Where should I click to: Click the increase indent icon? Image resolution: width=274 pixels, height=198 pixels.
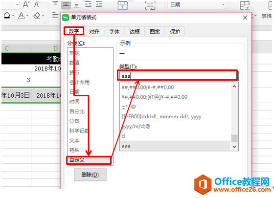pyautogui.click(x=99, y=4)
